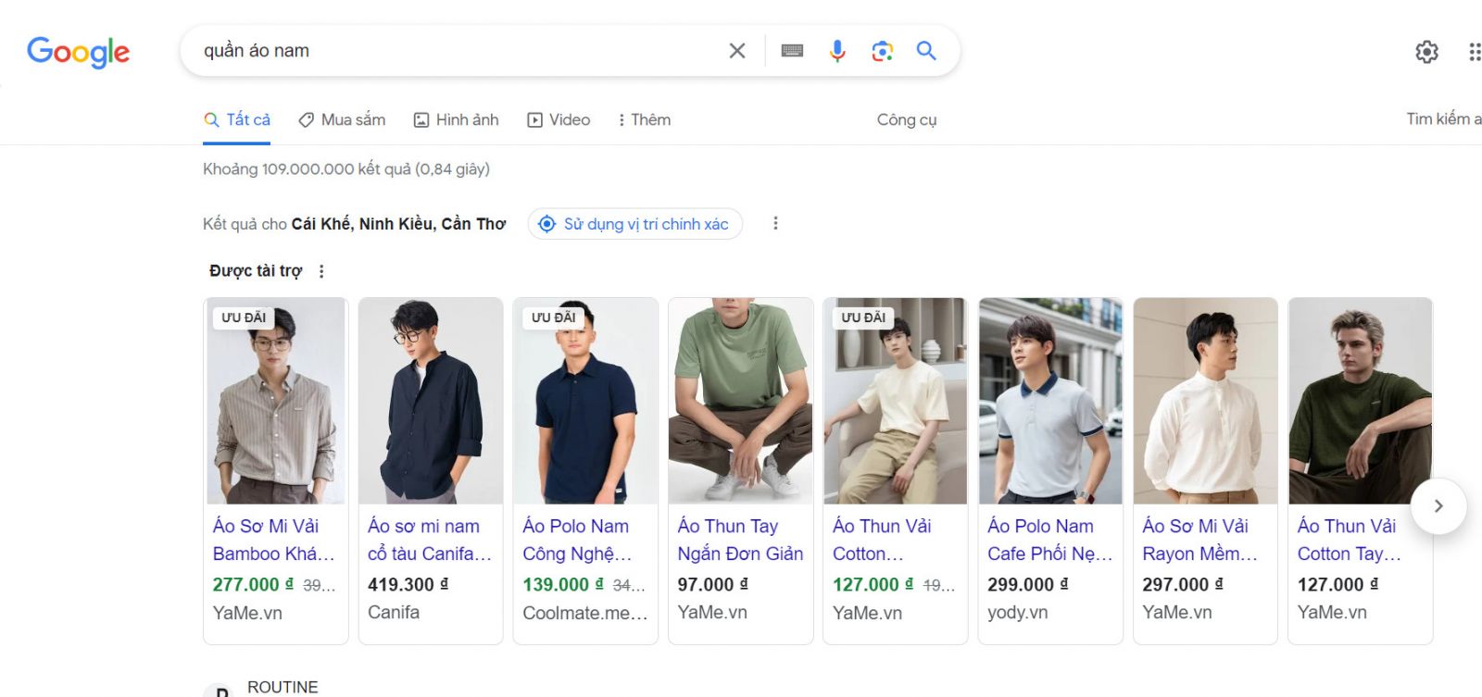
Task: Open the menu beside the location results
Action: pos(775,223)
